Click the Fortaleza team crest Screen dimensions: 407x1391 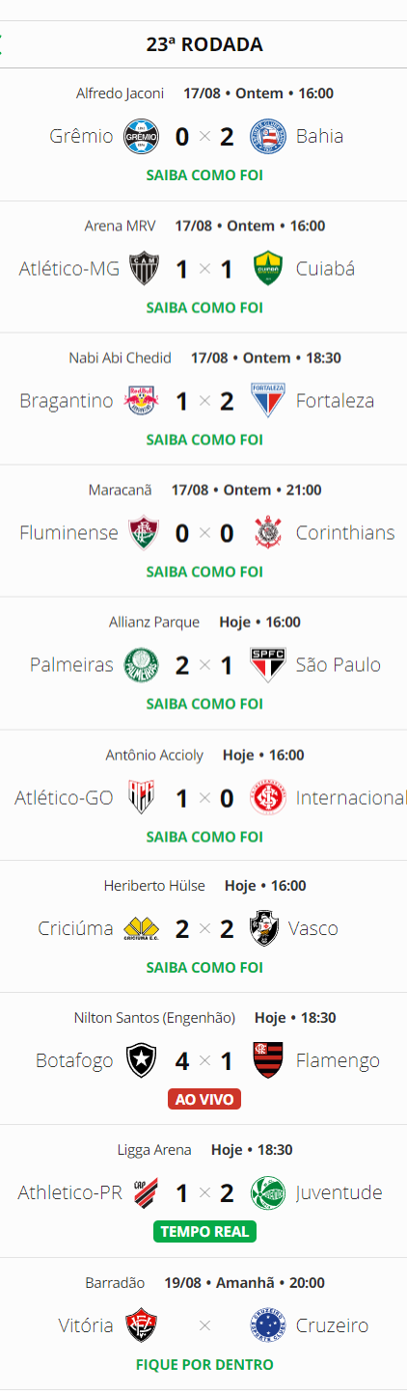pyautogui.click(x=267, y=400)
